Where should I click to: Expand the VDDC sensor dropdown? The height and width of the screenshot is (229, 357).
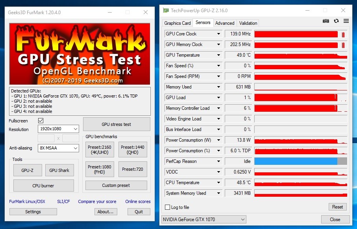(x=218, y=172)
